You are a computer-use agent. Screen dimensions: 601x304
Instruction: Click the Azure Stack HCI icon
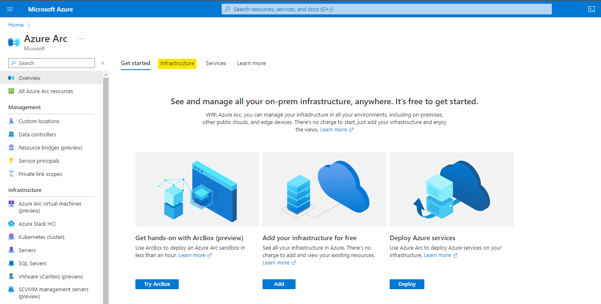(x=11, y=224)
